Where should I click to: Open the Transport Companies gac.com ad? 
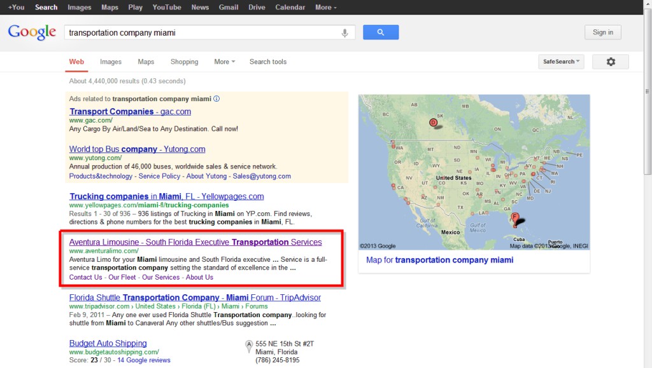tap(130, 112)
